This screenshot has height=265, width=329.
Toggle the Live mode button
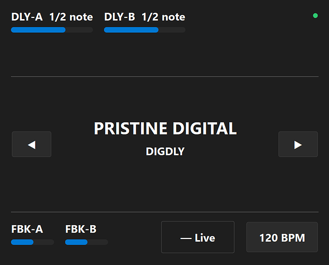point(197,237)
